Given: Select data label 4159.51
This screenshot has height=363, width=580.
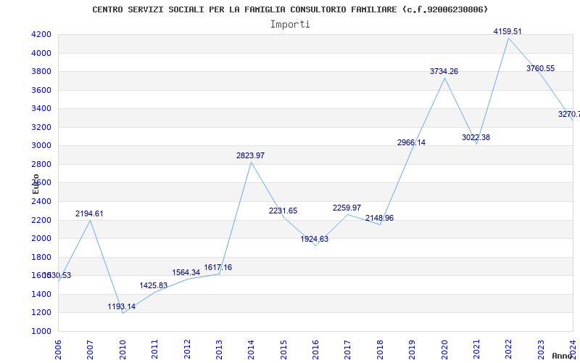Looking at the screenshot, I should [507, 31].
